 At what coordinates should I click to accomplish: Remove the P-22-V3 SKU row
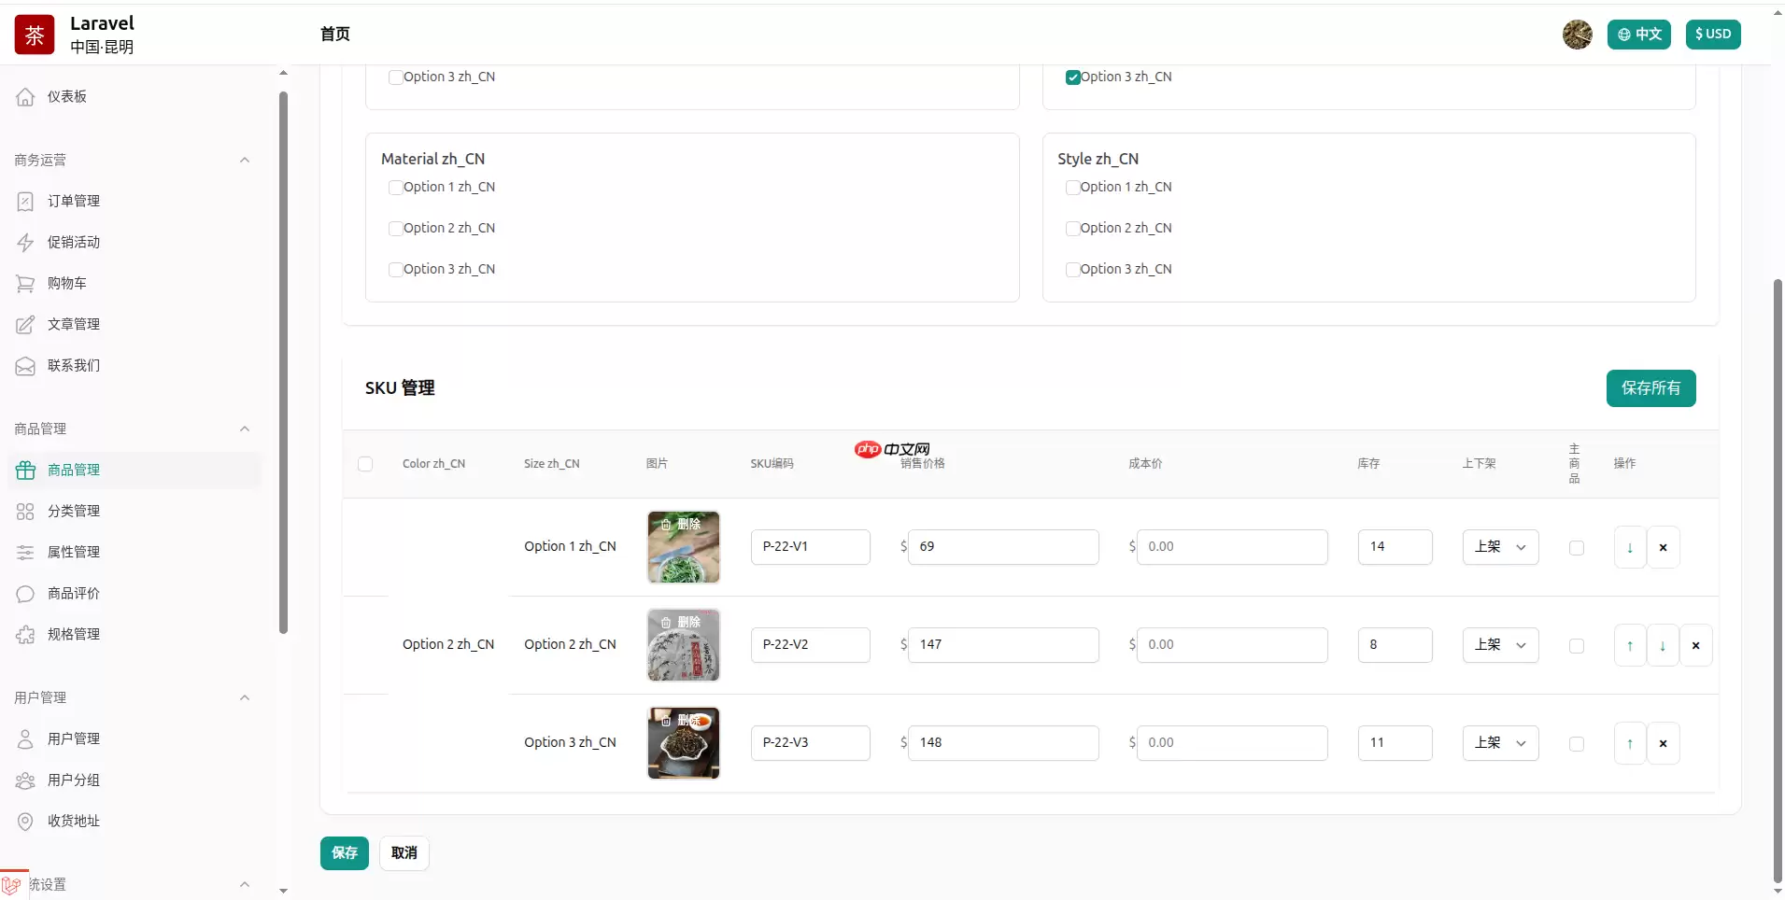coord(1663,744)
